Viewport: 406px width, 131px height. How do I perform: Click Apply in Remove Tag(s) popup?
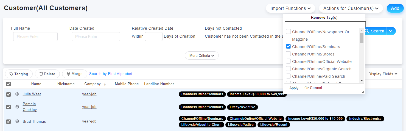coord(294,88)
